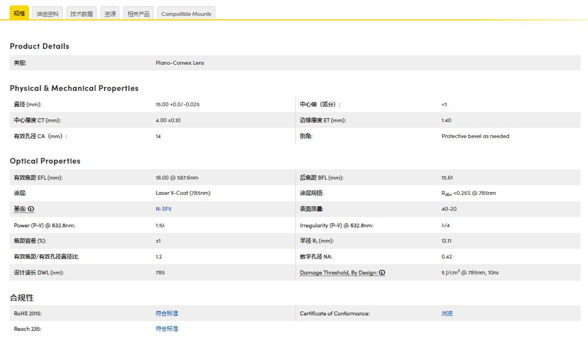Screen dimensions: 588x346
Task: Click the info icon next to 基底
Action: (31, 209)
